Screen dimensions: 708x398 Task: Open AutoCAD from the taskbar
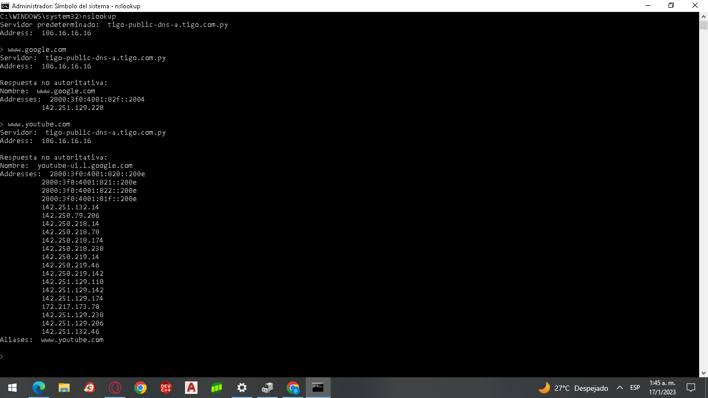pyautogui.click(x=191, y=388)
